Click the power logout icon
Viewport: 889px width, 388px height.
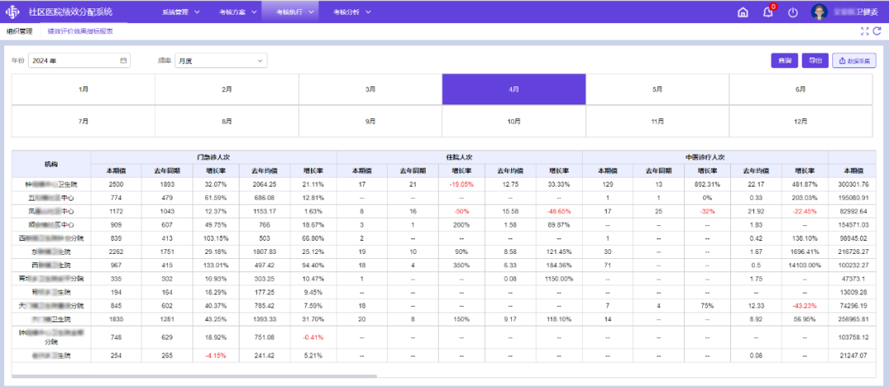(x=793, y=12)
